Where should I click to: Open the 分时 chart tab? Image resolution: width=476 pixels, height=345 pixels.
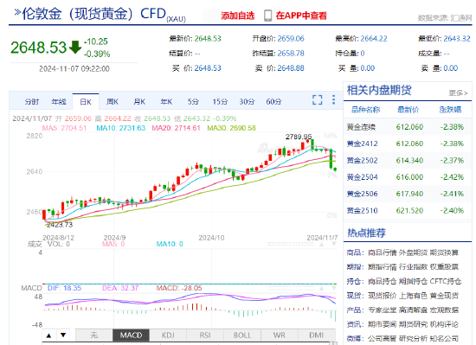point(32,101)
